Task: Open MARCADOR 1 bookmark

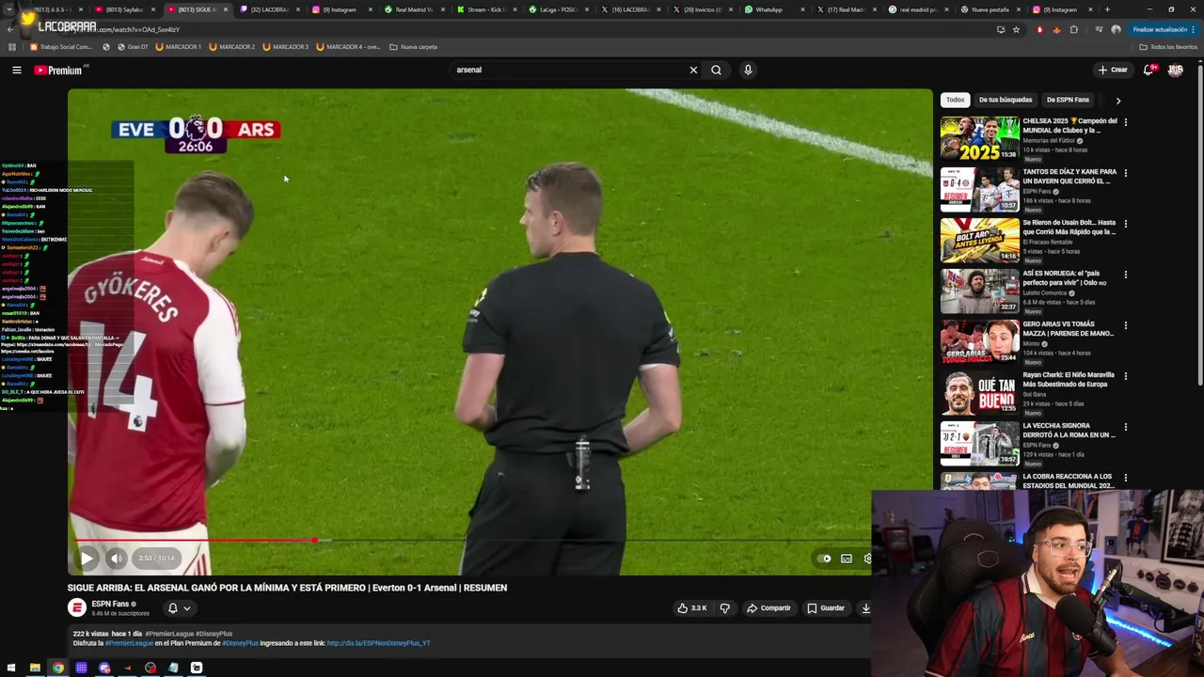Action: 178,47
